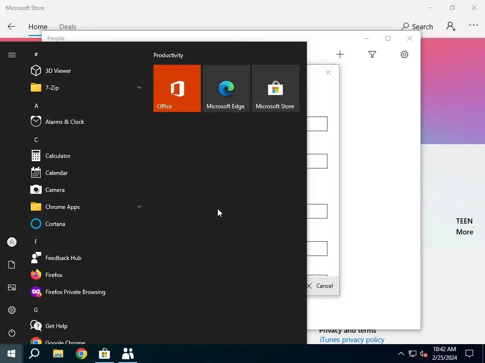Click the More link under TEEN
485x363 pixels.
pyautogui.click(x=465, y=232)
